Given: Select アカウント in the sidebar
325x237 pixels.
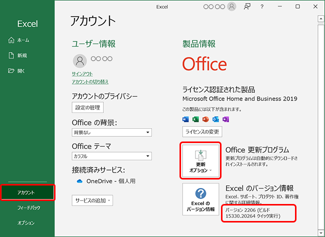Looking at the screenshot, I should tap(27, 192).
